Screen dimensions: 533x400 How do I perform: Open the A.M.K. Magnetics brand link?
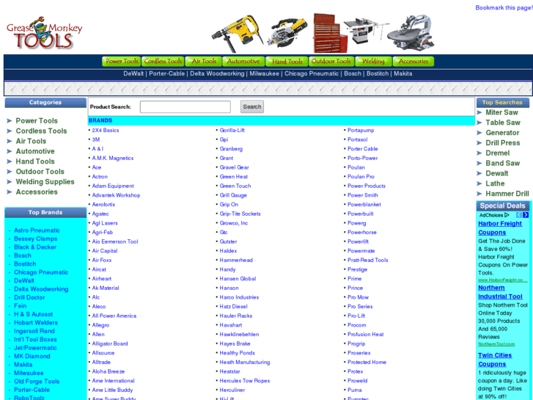coord(112,159)
